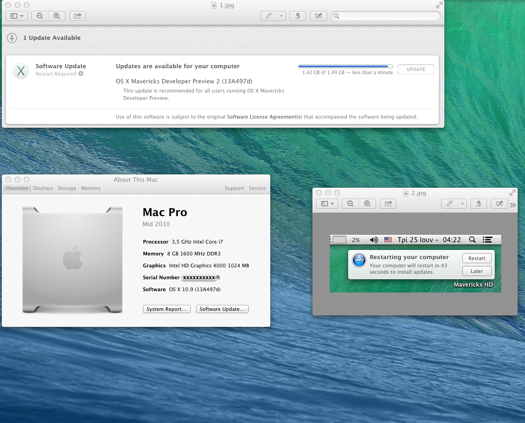Viewport: 525px width, 423px height.
Task: Click the "Mavericks HD" drive label in 2.jpg
Action: (x=473, y=284)
